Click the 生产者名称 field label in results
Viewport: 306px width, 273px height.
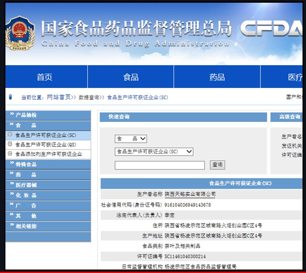pos(150,194)
